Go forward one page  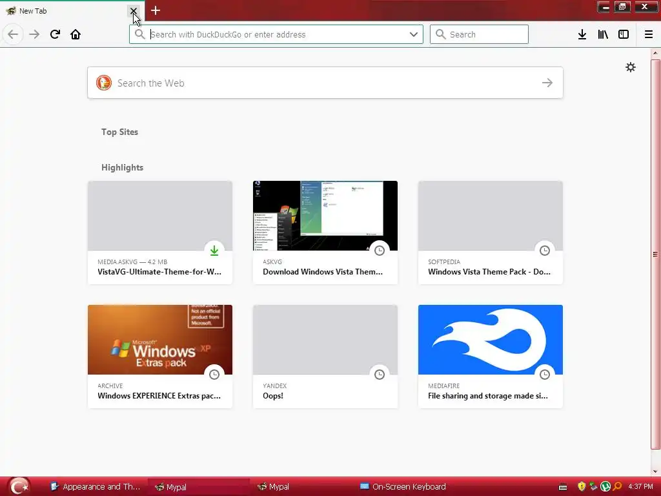click(x=34, y=34)
